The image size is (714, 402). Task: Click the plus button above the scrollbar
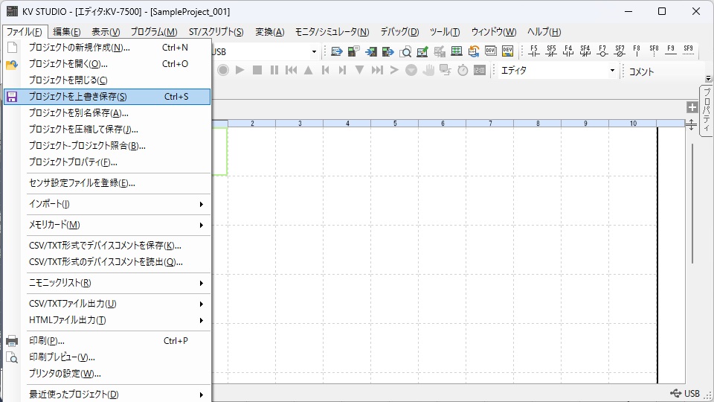tap(692, 107)
